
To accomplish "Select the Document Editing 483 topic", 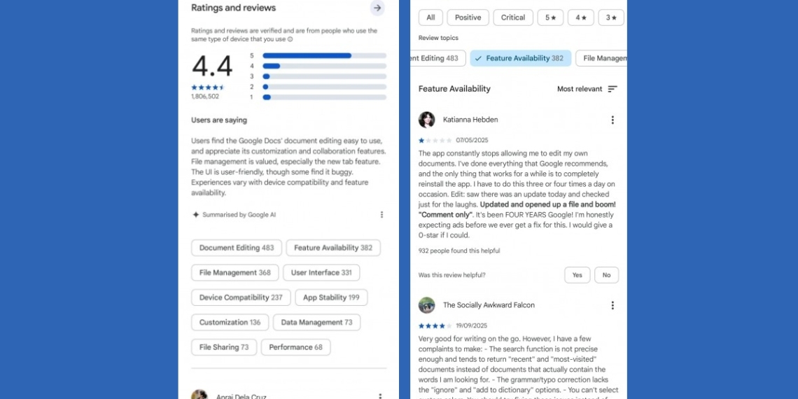I will point(237,248).
